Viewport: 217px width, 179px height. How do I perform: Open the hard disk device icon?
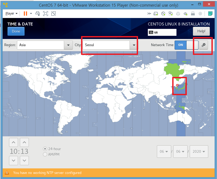click(x=156, y=14)
